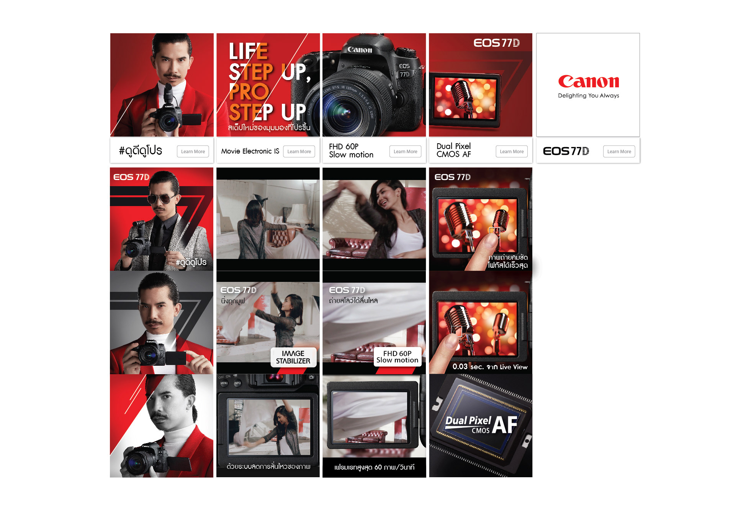Select the woman tossing white fabric frame
Screen dimensions: 733x514
tap(268, 219)
